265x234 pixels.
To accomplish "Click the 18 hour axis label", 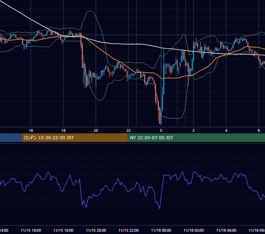I will tap(64, 131).
